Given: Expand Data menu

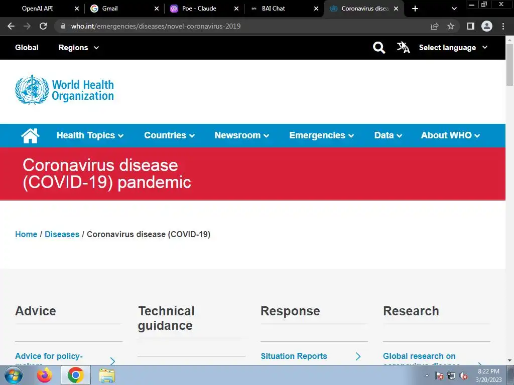Looking at the screenshot, I should (388, 135).
